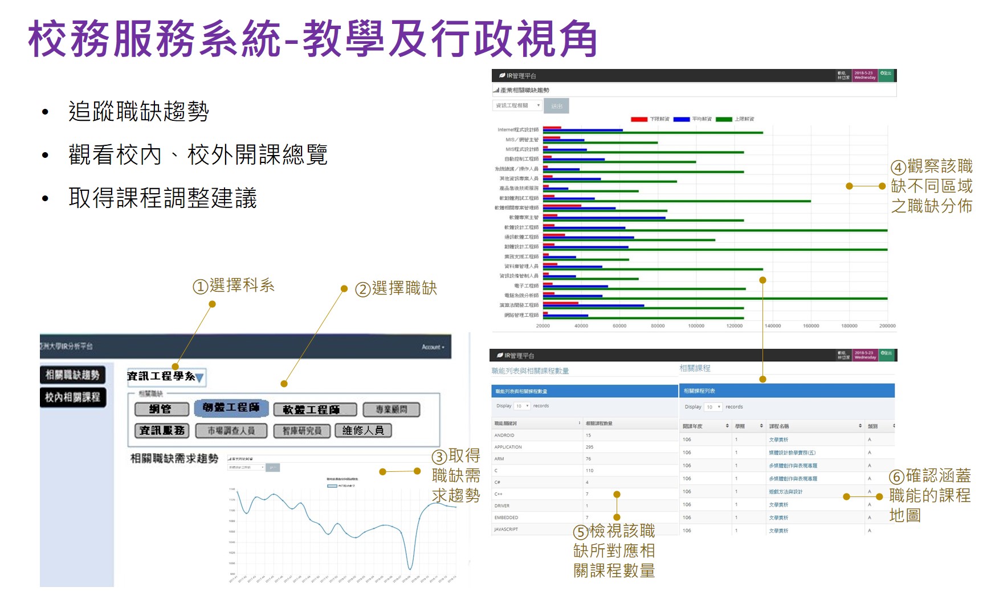The width and height of the screenshot is (987, 591).
Task: Select the 校內相關課程 sidebar menu
Action: 72,397
